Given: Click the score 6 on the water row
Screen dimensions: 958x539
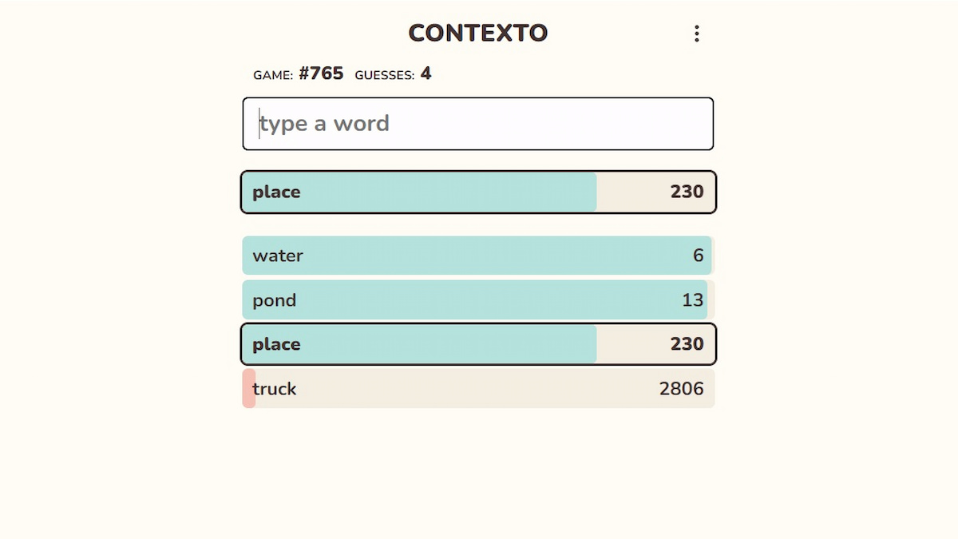Looking at the screenshot, I should point(699,256).
